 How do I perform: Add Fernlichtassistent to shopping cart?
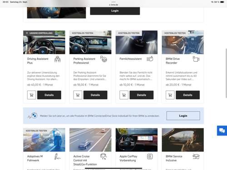[x=124, y=95]
